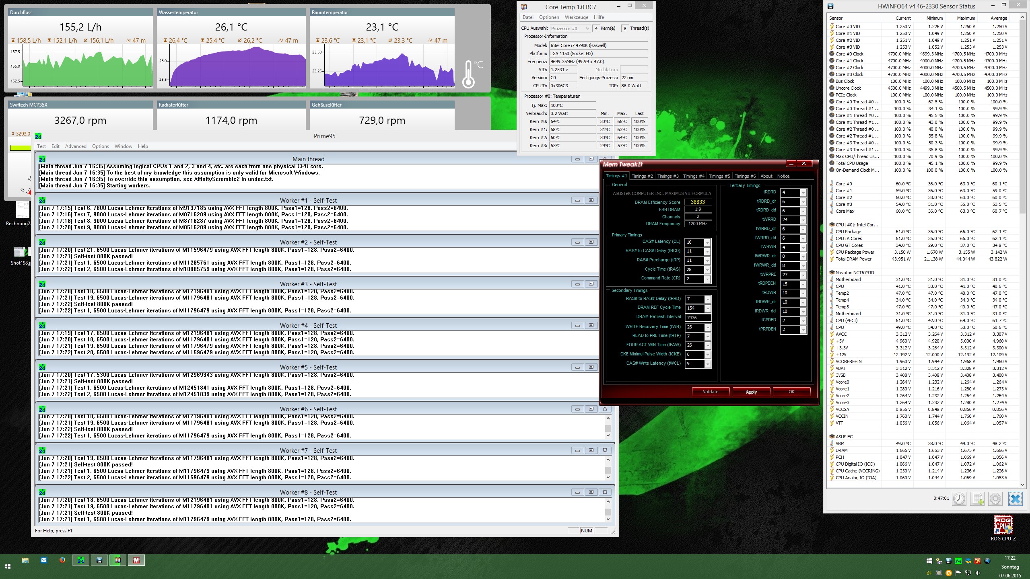Minimize the Worker #2 child window

(577, 242)
